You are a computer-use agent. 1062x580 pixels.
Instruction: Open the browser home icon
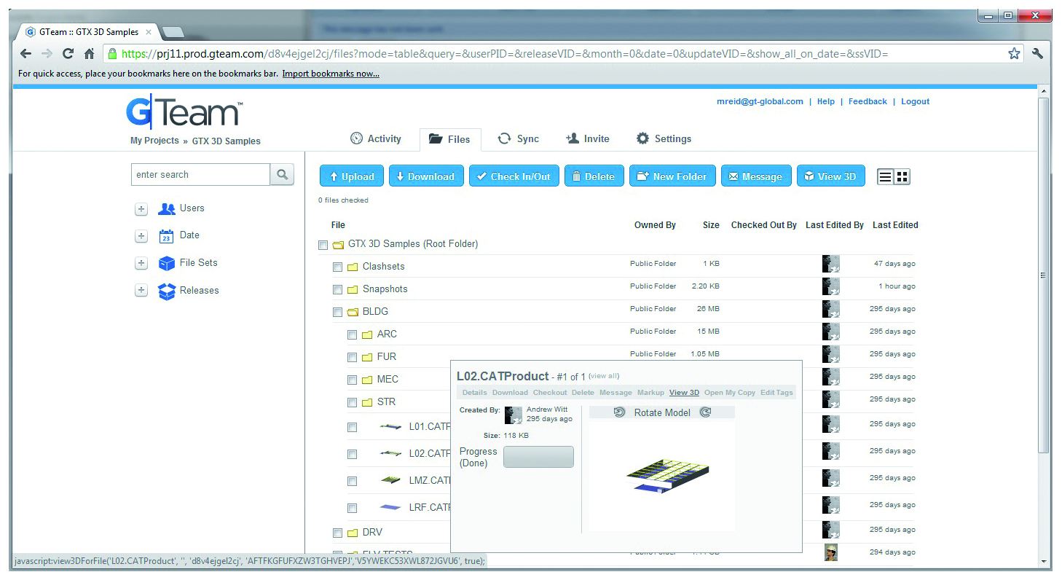click(89, 53)
